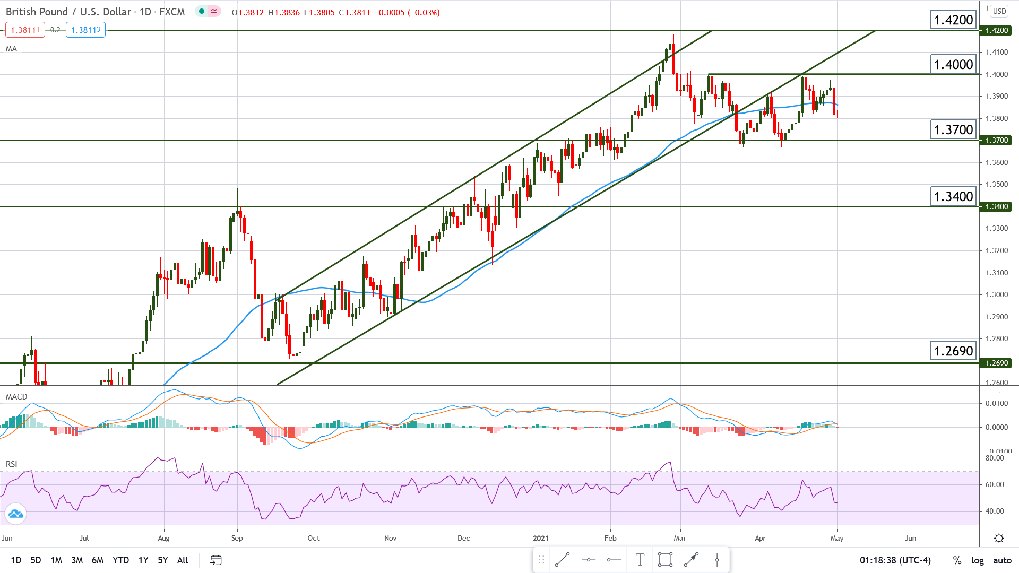1019x573 pixels.
Task: Click the 1.4200 price axis label
Action: point(996,30)
